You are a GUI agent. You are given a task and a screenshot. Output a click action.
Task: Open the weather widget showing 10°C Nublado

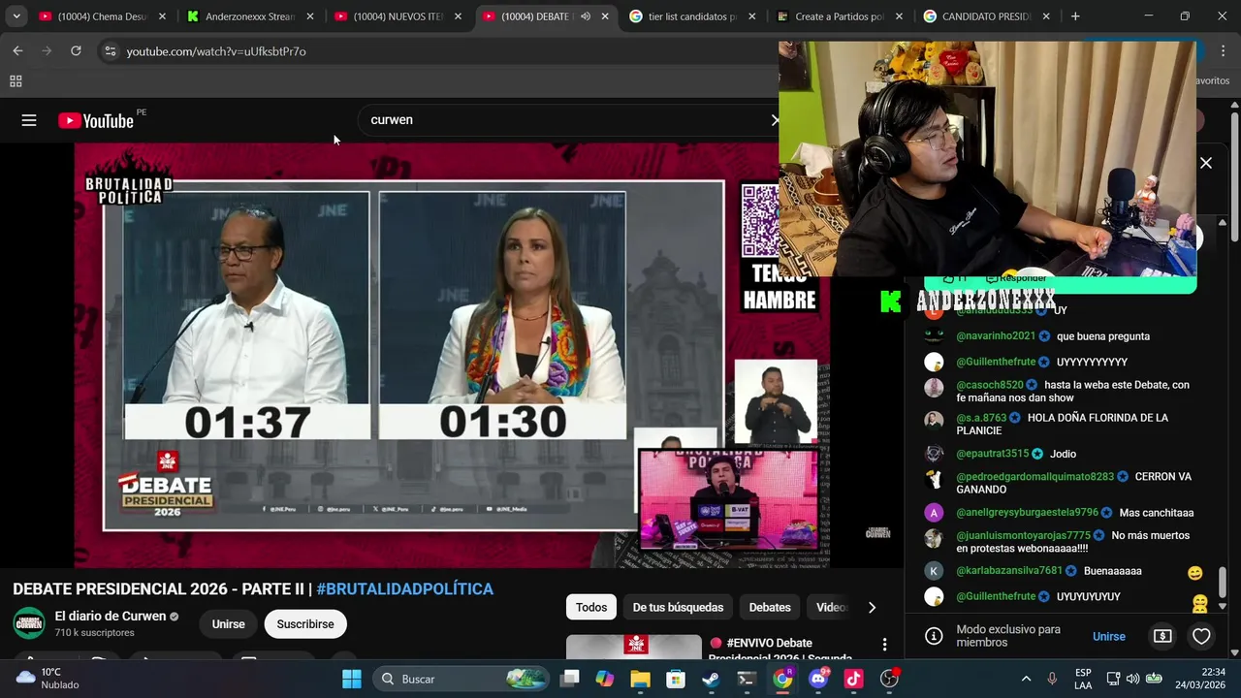tap(48, 679)
